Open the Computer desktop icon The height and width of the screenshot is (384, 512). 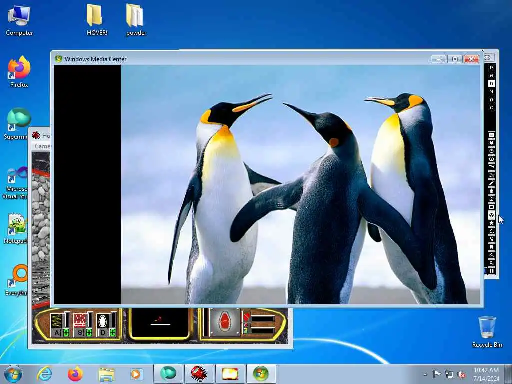[x=19, y=21]
